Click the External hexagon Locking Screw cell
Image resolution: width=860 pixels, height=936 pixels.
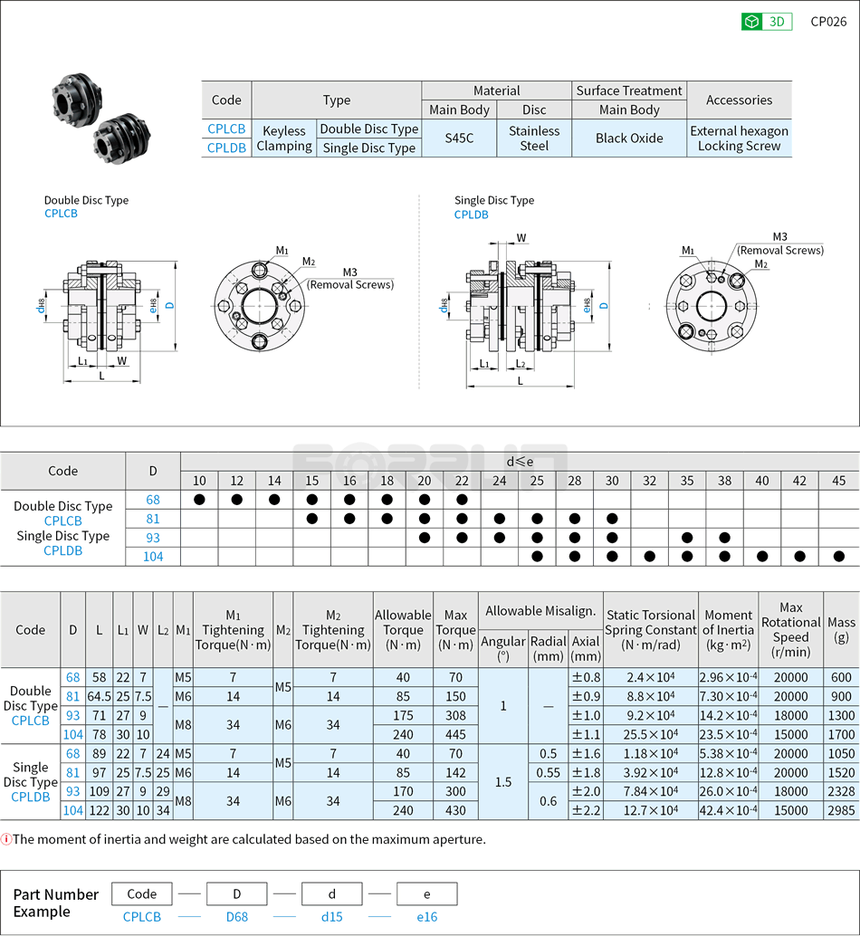tap(740, 138)
